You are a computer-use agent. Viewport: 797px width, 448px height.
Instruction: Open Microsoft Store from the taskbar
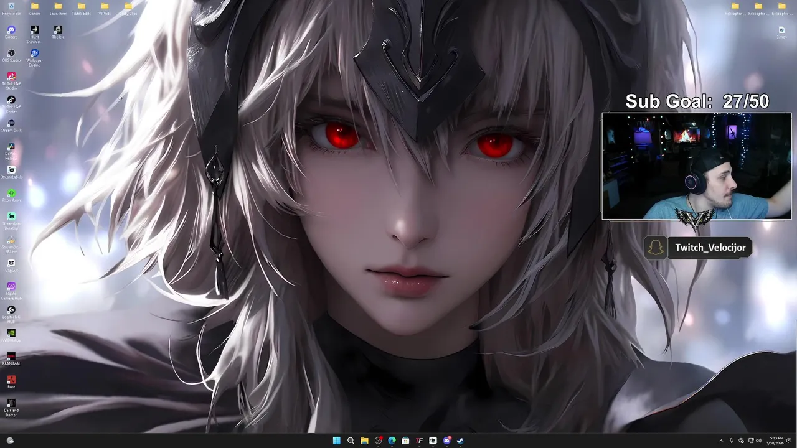pyautogui.click(x=405, y=441)
